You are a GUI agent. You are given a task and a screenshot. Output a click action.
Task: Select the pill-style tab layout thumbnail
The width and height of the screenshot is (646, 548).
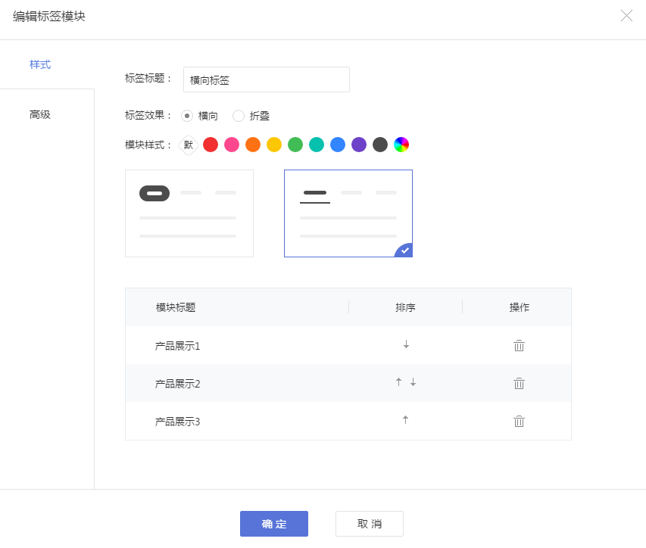coord(189,213)
